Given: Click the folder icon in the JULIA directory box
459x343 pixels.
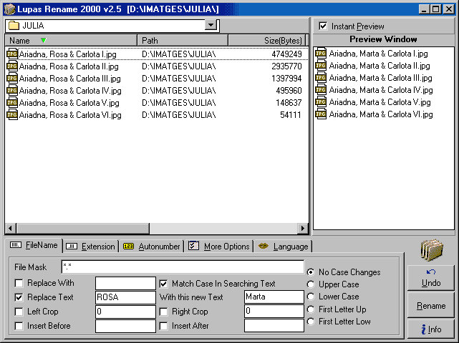Looking at the screenshot, I should click(x=14, y=26).
